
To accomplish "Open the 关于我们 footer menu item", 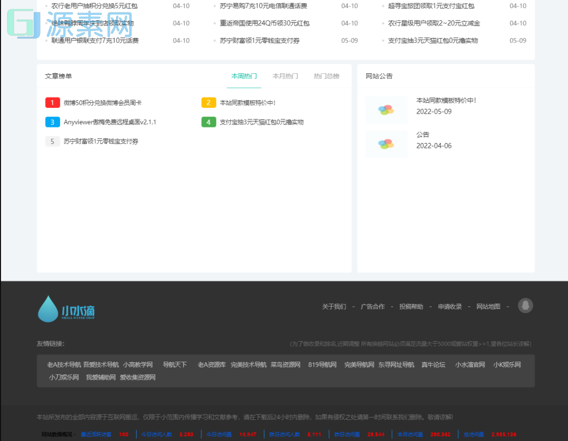I will click(334, 306).
